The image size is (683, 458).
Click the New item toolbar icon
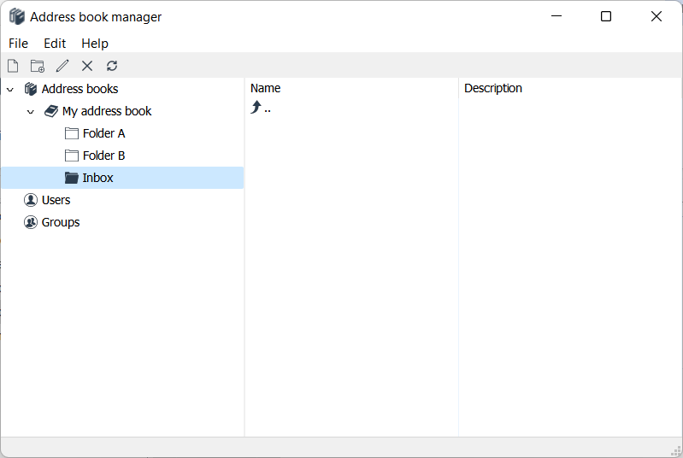point(13,66)
